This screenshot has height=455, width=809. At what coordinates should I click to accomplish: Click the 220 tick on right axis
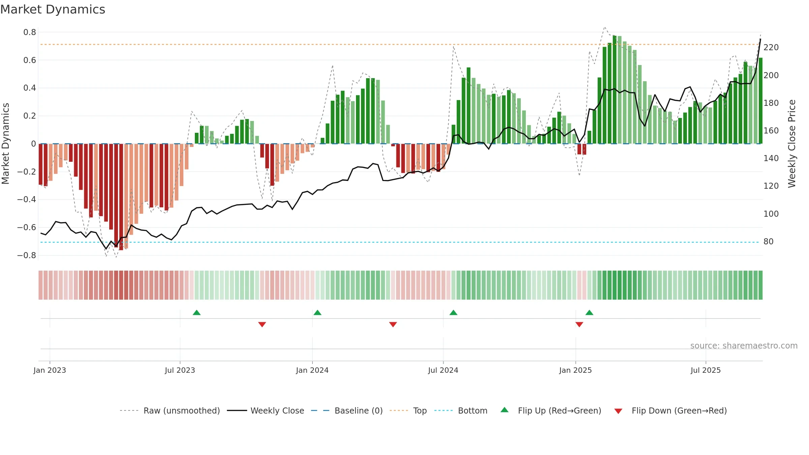771,48
